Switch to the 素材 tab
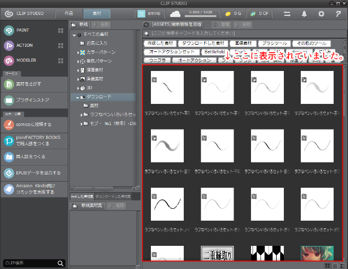348x269 pixels. tap(96, 14)
